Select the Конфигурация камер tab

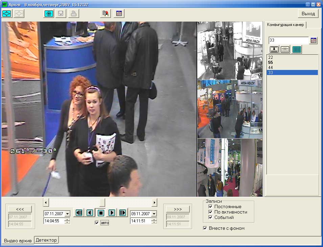[286, 25]
